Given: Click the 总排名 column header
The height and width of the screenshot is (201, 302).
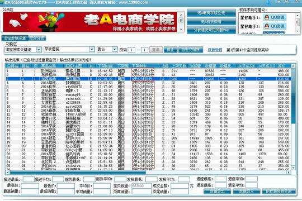Looking at the screenshot, I should point(12,66).
